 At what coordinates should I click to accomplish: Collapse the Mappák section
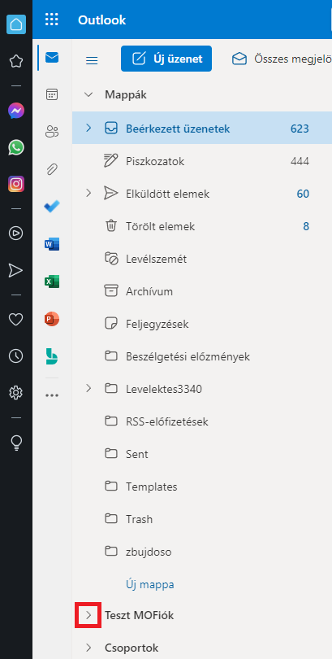(x=88, y=94)
